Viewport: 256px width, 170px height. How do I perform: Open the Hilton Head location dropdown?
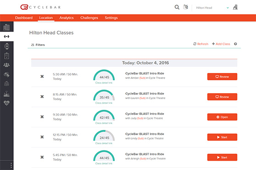(x=212, y=8)
